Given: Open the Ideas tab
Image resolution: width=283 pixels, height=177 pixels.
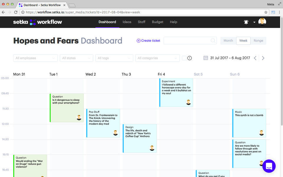Looking at the screenshot, I should click(x=127, y=22).
